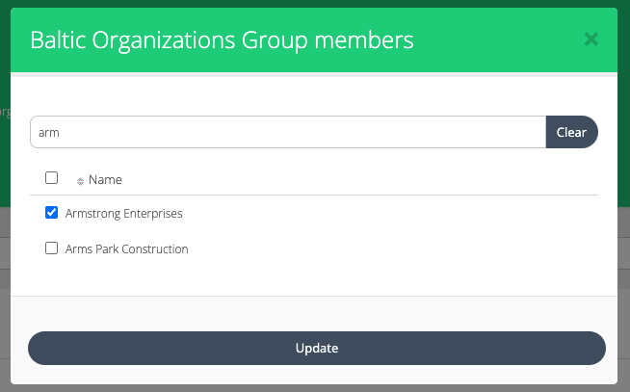Click the blank area below the member list

[316, 279]
